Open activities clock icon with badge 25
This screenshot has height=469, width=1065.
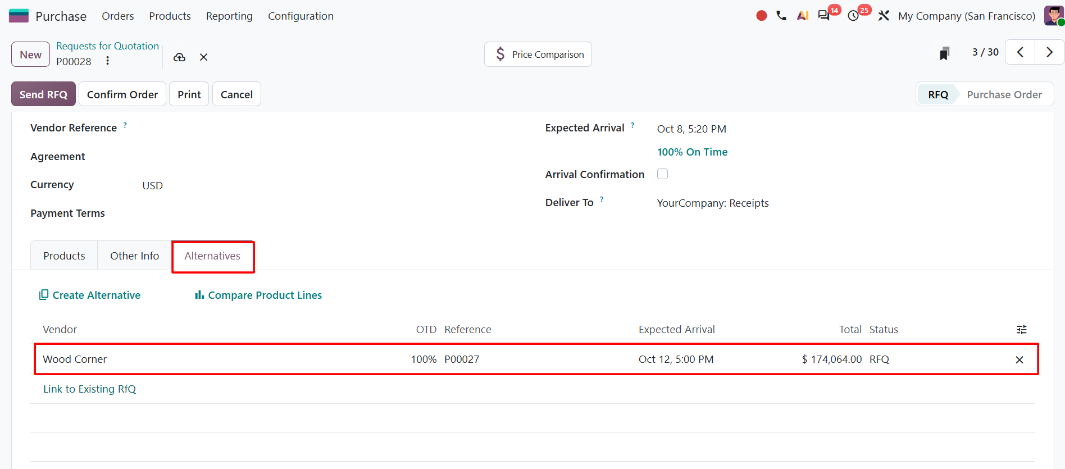coord(854,16)
